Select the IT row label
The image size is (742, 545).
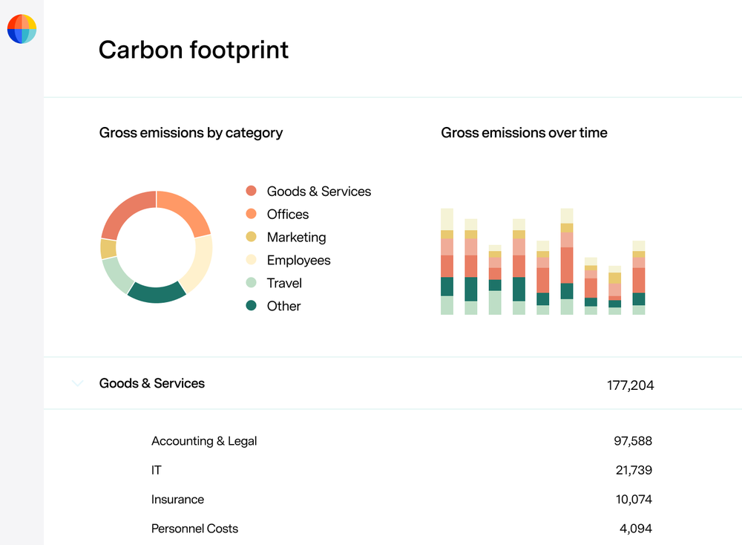[156, 470]
